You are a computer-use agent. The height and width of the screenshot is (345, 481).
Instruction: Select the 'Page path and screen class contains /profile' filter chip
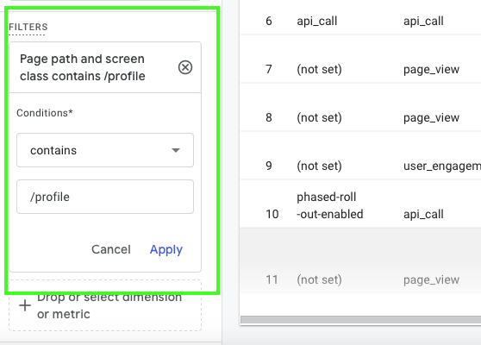pos(105,67)
